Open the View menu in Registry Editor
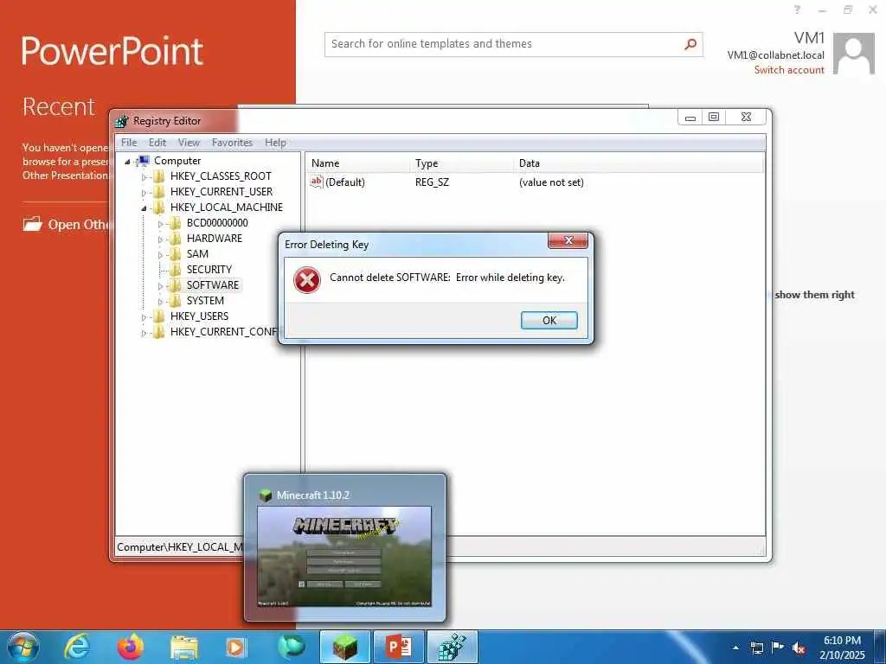Screen dimensions: 886x664 (x=189, y=143)
